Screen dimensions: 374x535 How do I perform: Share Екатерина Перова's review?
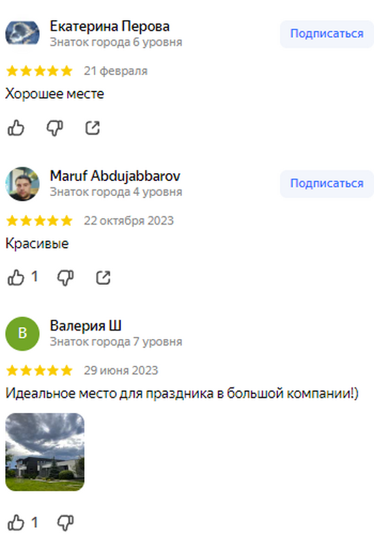pyautogui.click(x=93, y=128)
